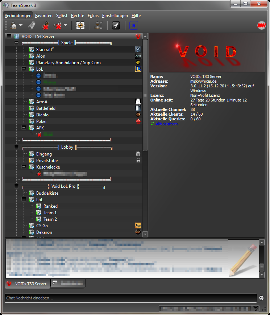
Task: Click the Starcraft channel icon at row end
Action: tap(138, 49)
